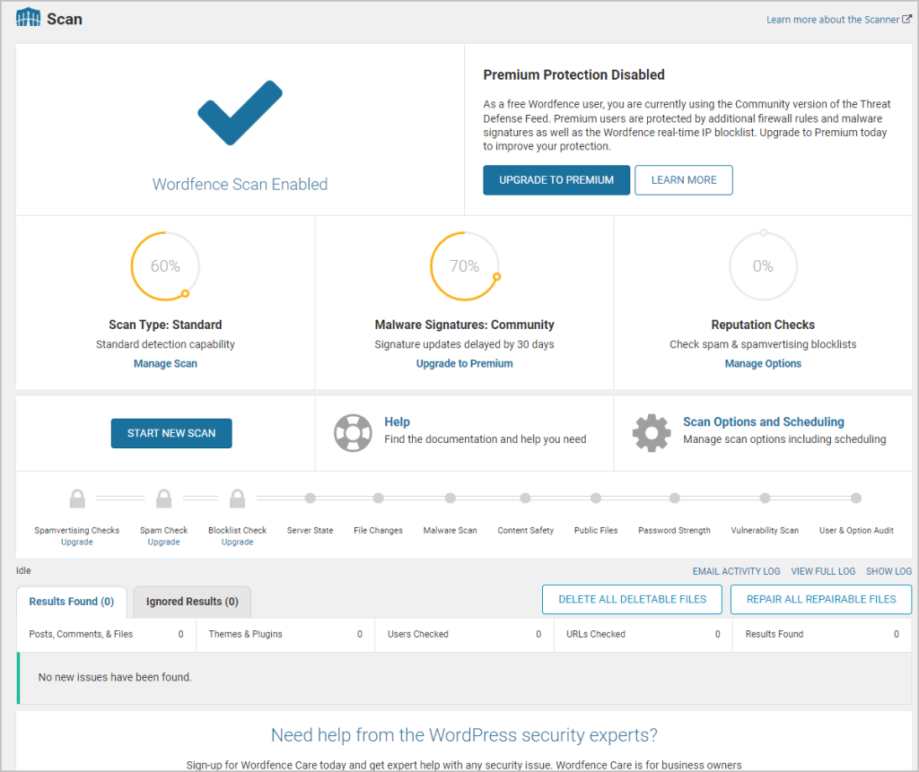Click the Results Found count cell
This screenshot has width=919, height=772.
822,634
